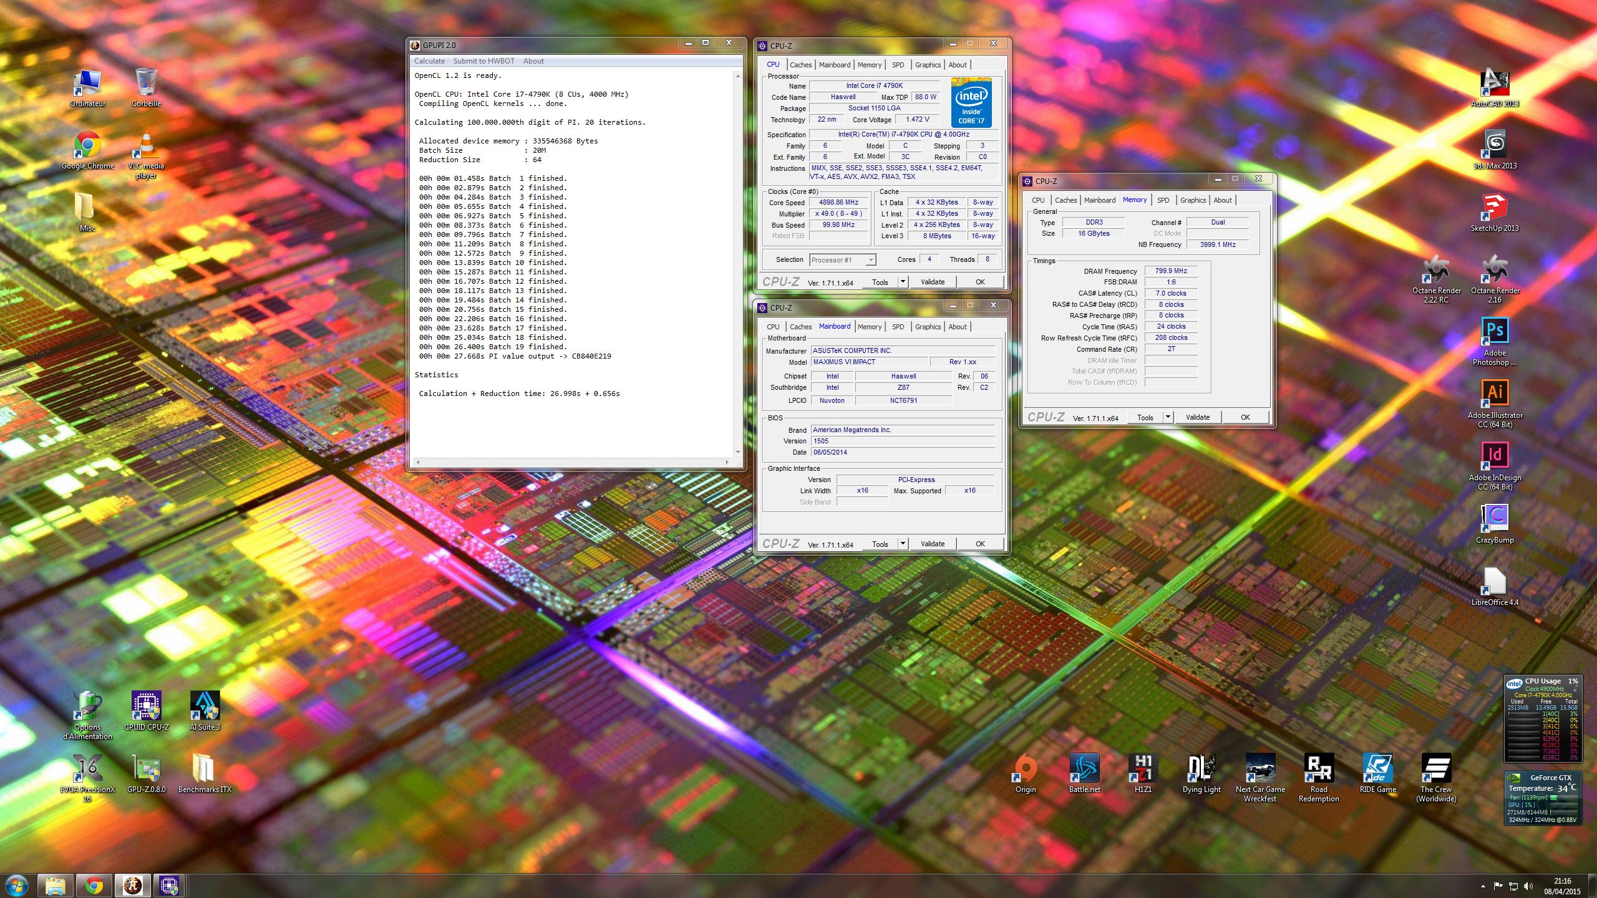Image resolution: width=1597 pixels, height=898 pixels.
Task: Select the H1Z1 game icon
Action: tap(1143, 774)
